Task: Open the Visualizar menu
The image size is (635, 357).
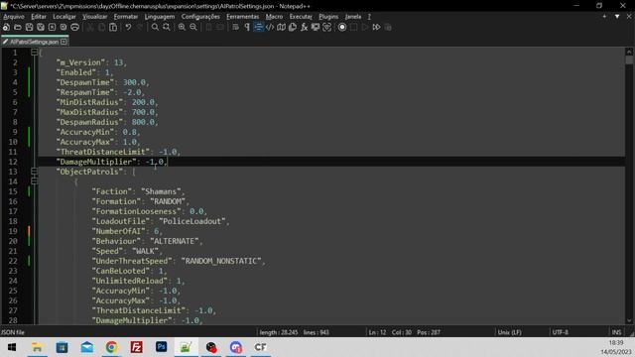Action: tap(95, 17)
